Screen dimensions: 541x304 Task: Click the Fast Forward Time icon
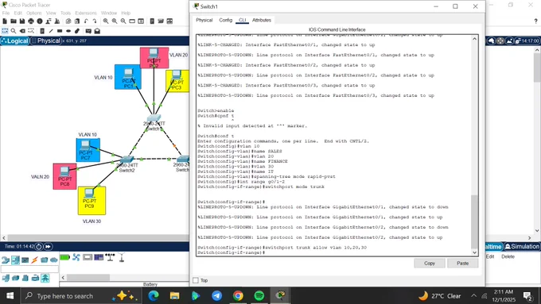point(48,247)
